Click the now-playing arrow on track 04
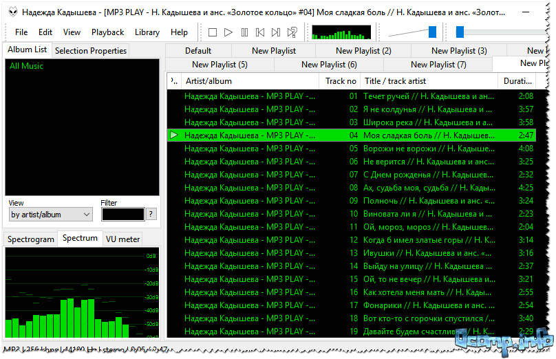 [174, 135]
